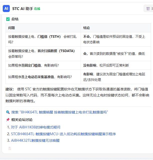
Task: Click the clear chat trash icon button
Action: (149, 9)
